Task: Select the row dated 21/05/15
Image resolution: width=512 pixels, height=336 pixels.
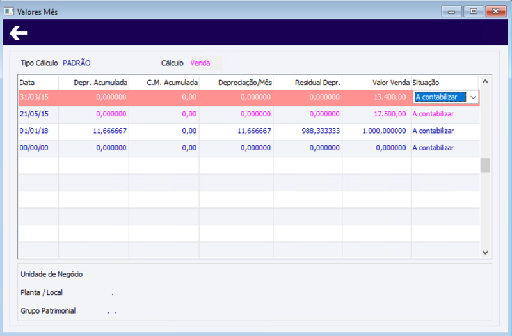Action: (x=249, y=114)
